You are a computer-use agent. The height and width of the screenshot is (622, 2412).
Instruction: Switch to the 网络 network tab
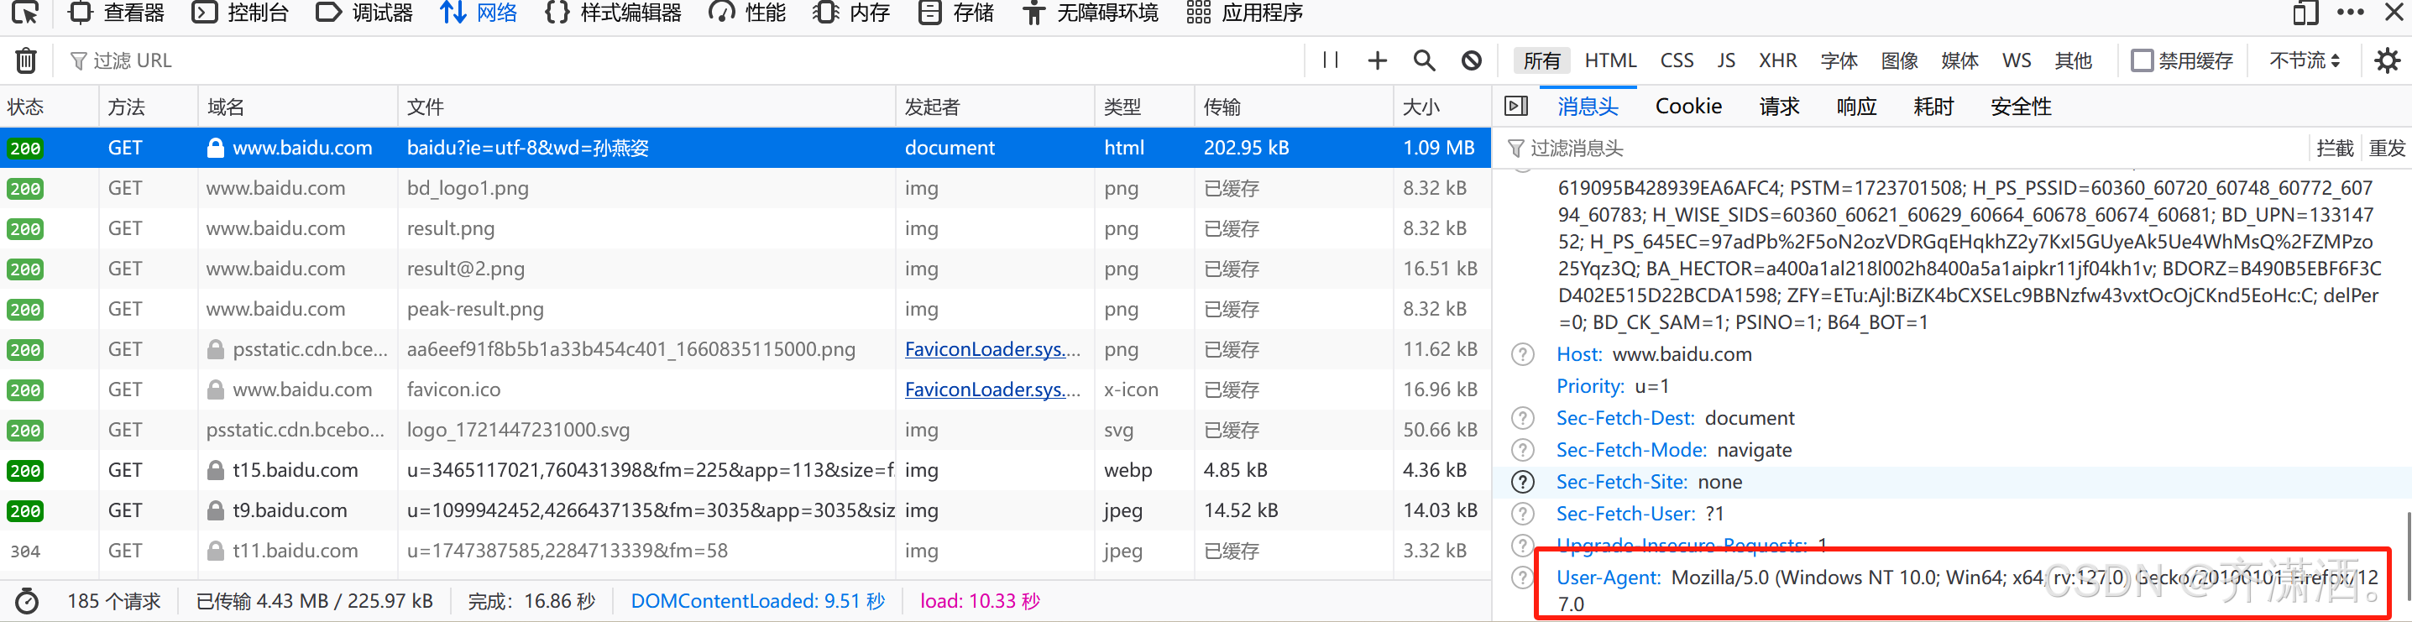pos(479,13)
